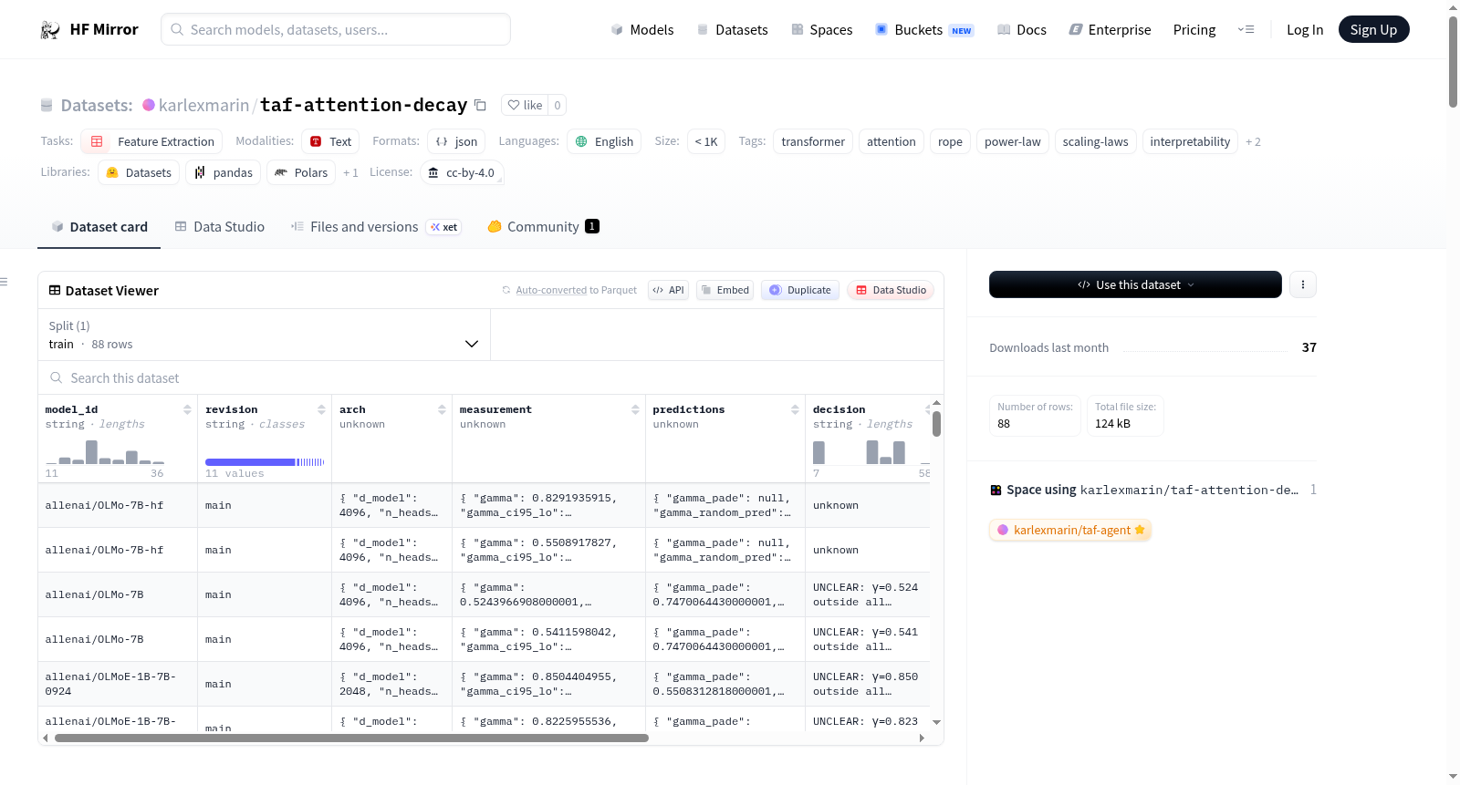Click the HF Mirror logo icon
Screen dimensions: 1460x785
pyautogui.click(x=50, y=30)
